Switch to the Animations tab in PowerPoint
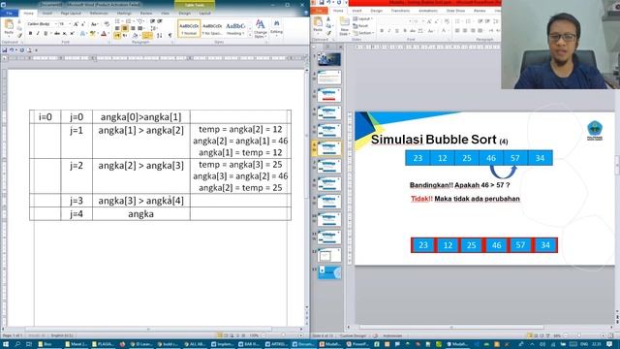The height and width of the screenshot is (349, 620). click(x=428, y=11)
